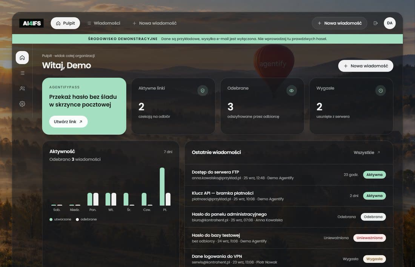
Task: Click the AI4IFS logo
Action: point(31,23)
